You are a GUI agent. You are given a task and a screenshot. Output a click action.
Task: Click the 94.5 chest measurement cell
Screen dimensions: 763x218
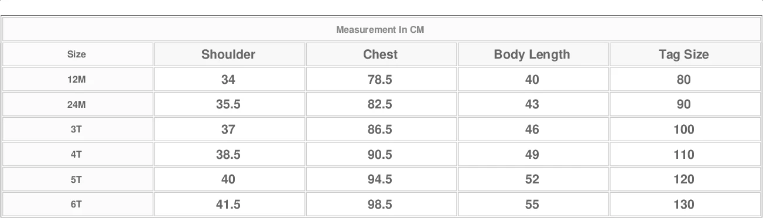tap(380, 179)
